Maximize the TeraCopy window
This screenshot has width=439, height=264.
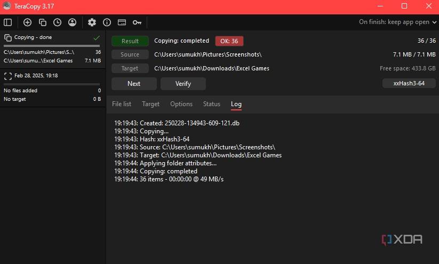click(x=404, y=6)
